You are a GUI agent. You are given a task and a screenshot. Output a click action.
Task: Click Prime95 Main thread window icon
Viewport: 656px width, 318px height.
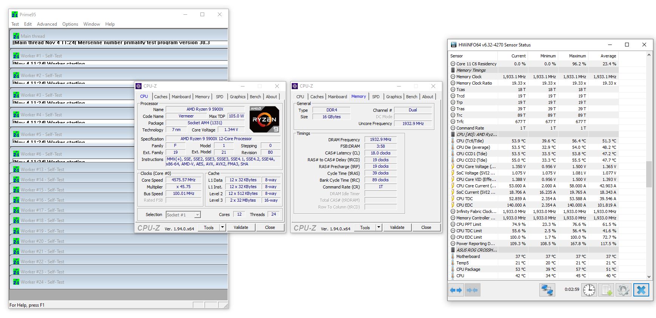(x=16, y=36)
